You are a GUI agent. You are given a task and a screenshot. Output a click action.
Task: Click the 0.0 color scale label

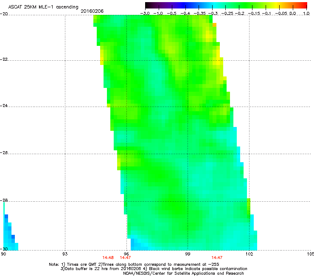tap(293, 14)
